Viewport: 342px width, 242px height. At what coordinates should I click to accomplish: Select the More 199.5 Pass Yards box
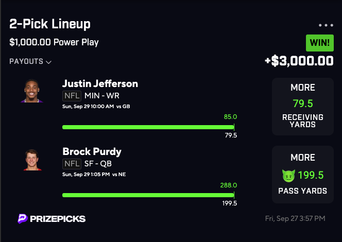click(302, 175)
